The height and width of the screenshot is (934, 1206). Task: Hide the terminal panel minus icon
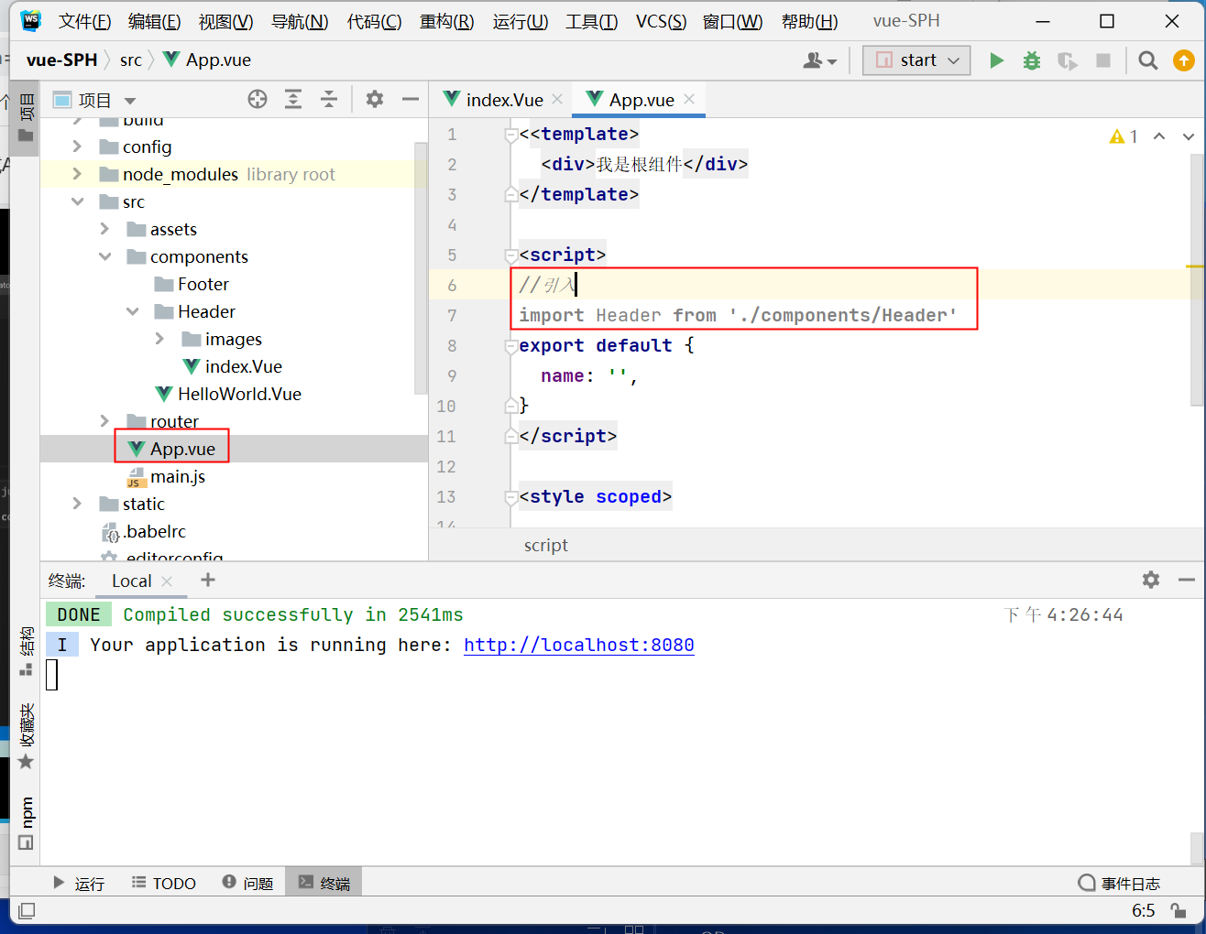[x=1186, y=580]
